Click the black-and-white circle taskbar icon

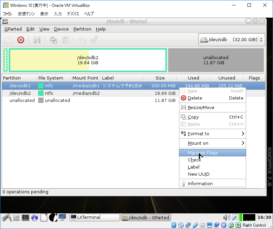53,217
